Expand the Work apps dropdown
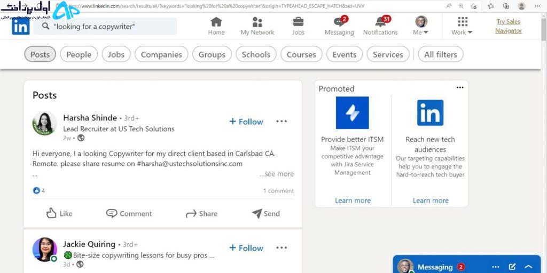This screenshot has width=547, height=273. [462, 26]
